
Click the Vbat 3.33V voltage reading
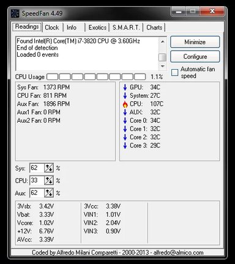tap(35, 215)
